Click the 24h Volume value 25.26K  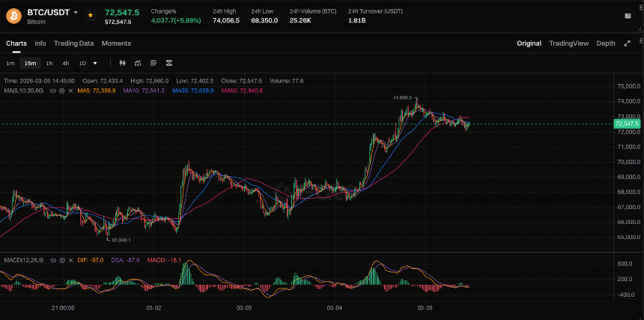300,20
